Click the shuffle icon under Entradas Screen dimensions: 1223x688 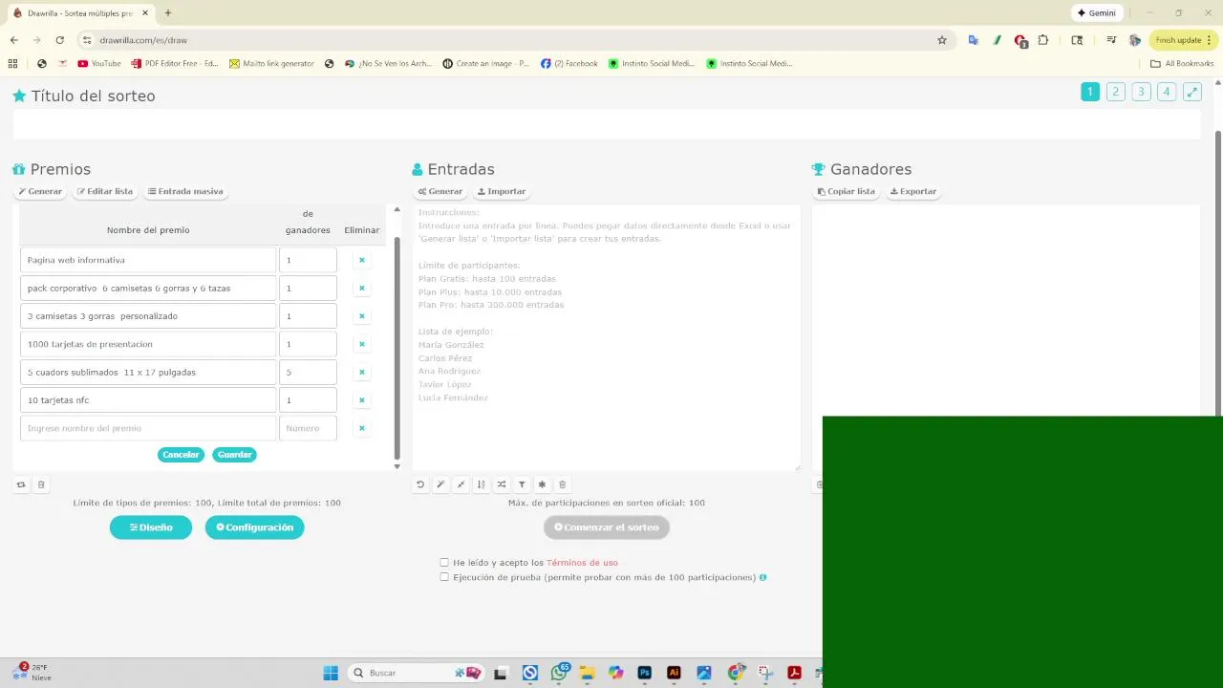point(502,484)
